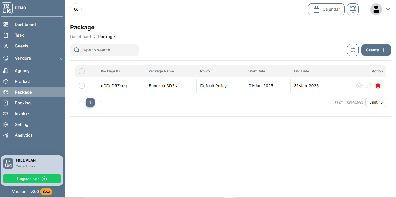Click the Booking checklist icon

tap(6, 103)
